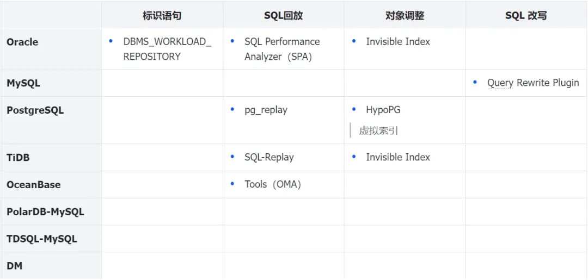
Task: Click Invisible Index in the Oracle row
Action: click(398, 41)
